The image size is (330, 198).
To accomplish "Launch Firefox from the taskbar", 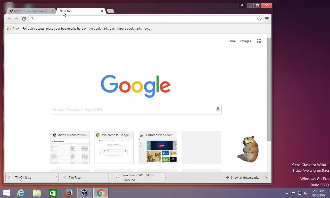I will [69, 193].
